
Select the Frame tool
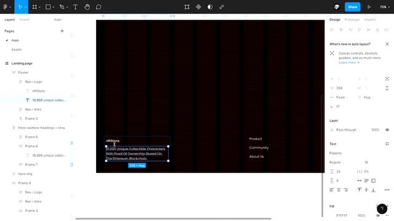coord(34,7)
